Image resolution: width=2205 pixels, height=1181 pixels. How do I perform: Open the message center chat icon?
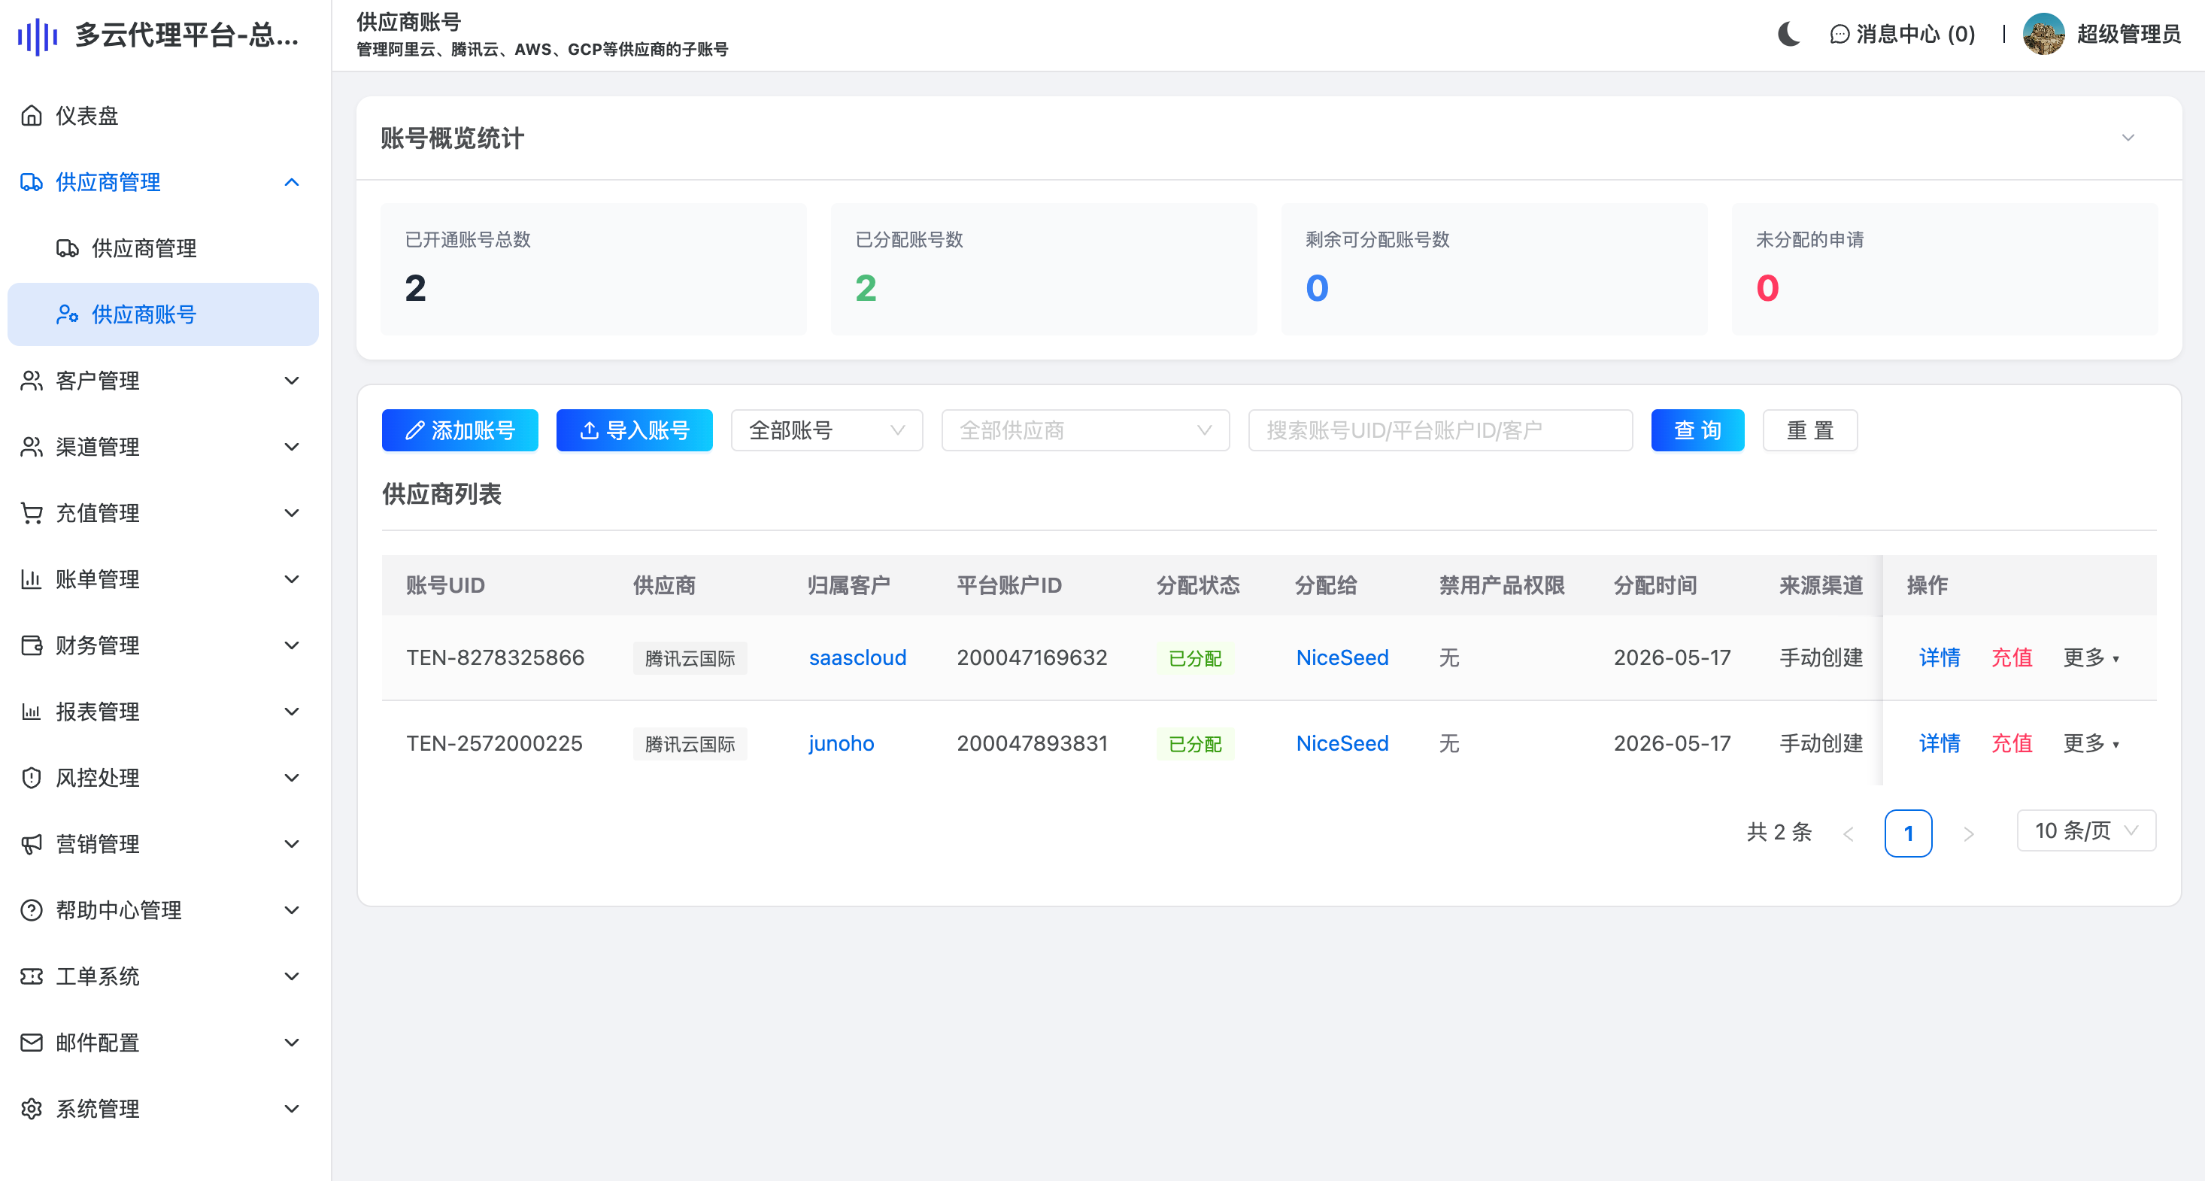(1840, 35)
